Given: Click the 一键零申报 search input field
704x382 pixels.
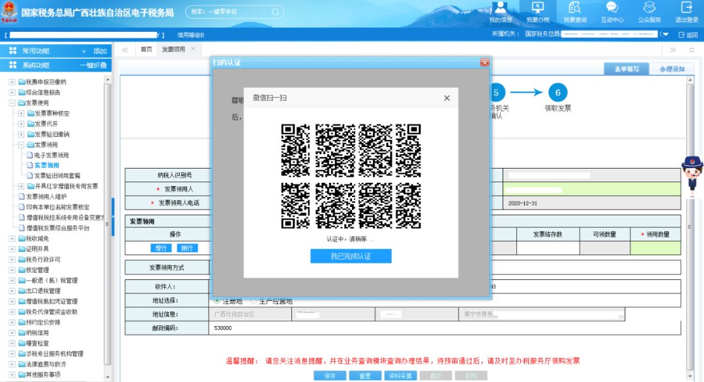Looking at the screenshot, I should point(229,12).
